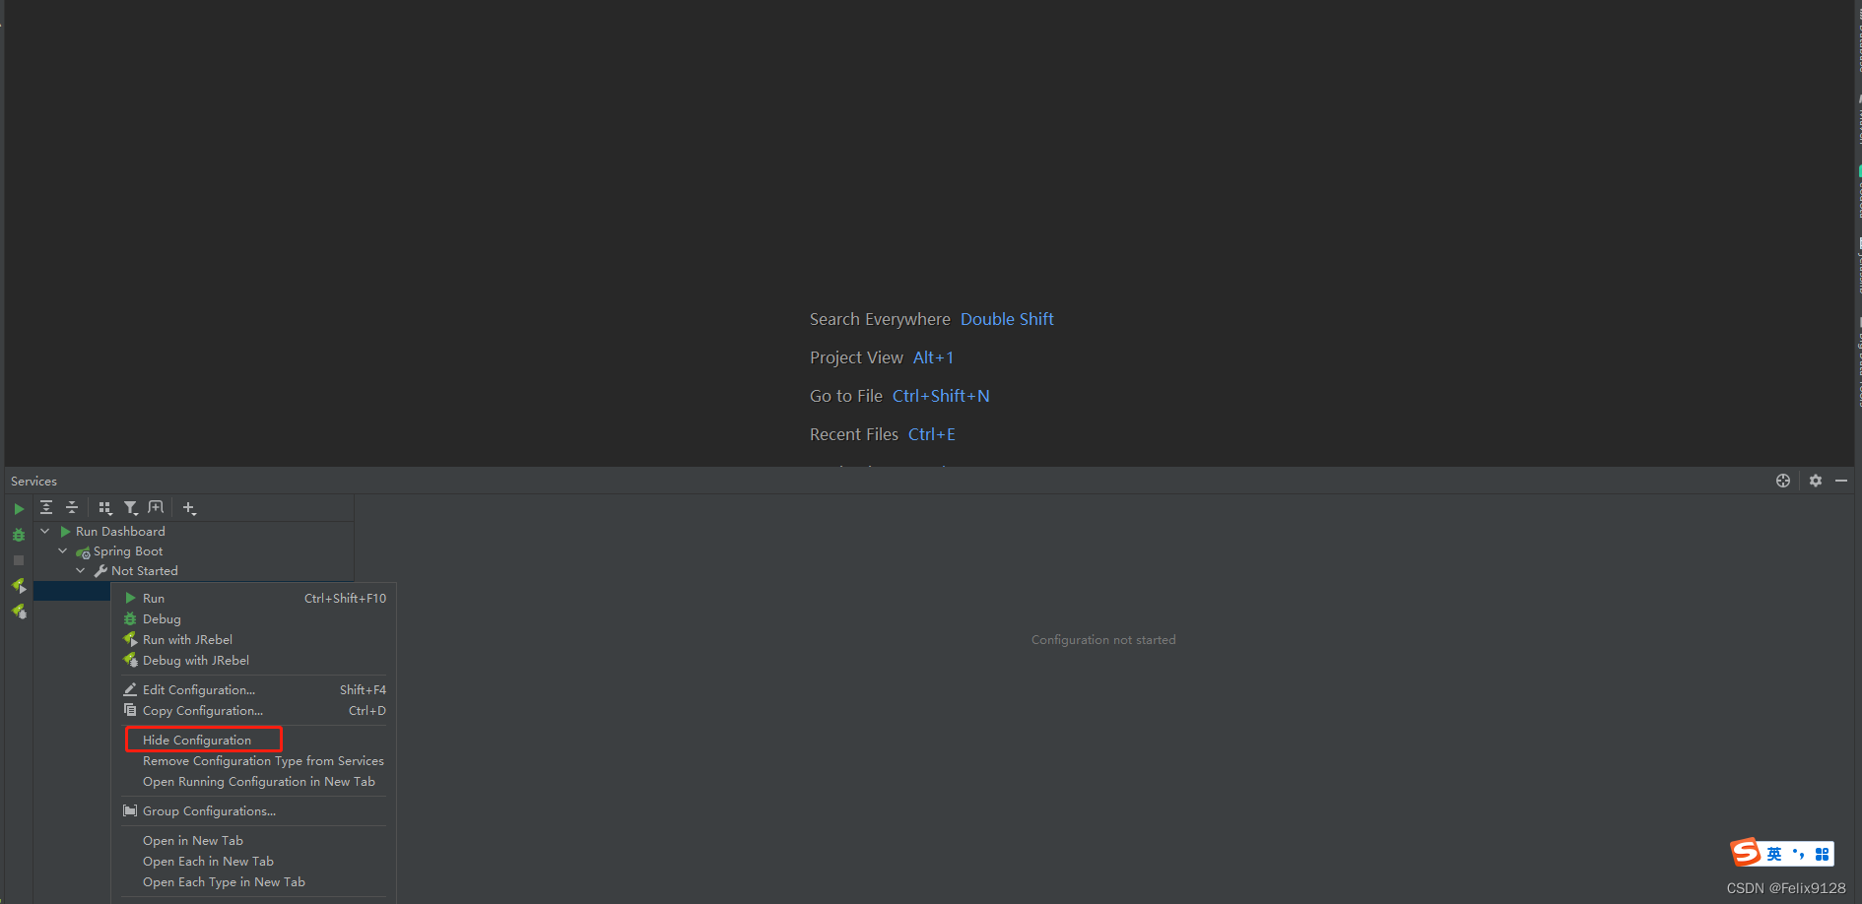Screen dimensions: 1862x904
Task: Select Edit Configuration... in the context menu
Action: (x=254, y=689)
